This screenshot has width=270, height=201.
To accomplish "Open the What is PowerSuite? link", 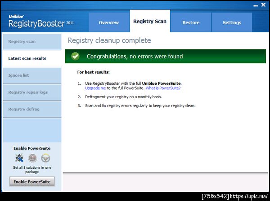I will click(x=163, y=88).
